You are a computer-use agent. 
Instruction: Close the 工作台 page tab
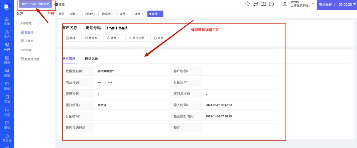tap(95, 14)
